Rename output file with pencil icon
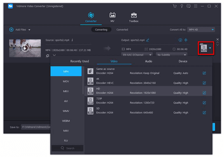Screen dimensions: 224x157 148,40
